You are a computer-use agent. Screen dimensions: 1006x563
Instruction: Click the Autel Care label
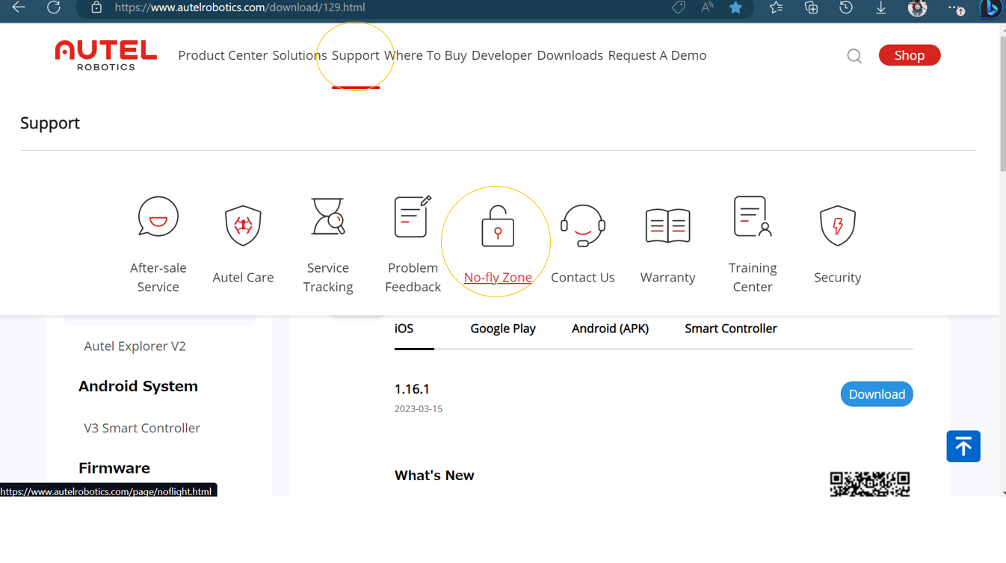point(243,277)
